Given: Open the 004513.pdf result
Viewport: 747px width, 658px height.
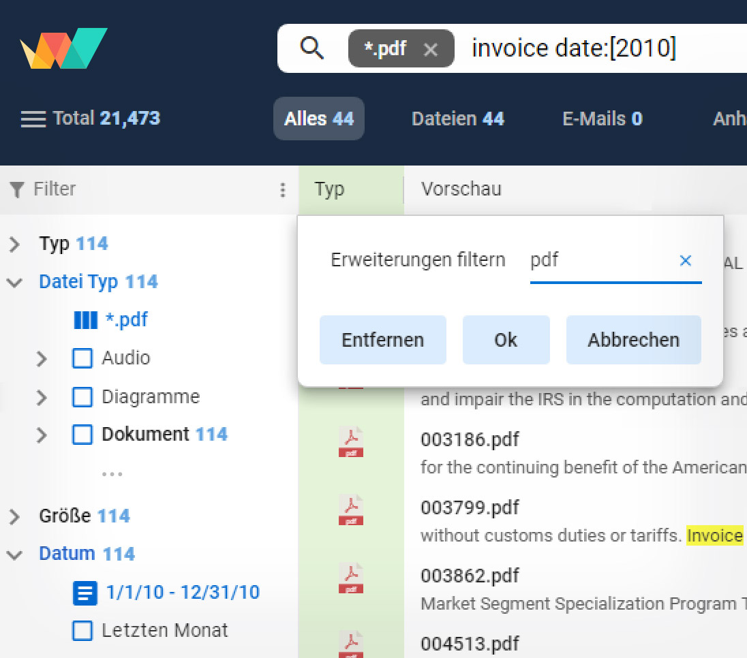Looking at the screenshot, I should (x=470, y=644).
